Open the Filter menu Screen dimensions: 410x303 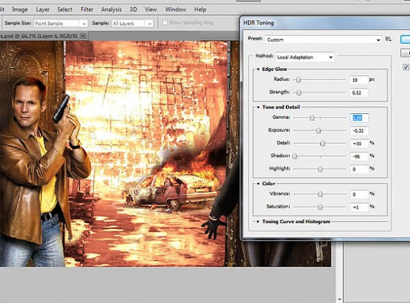pos(87,10)
